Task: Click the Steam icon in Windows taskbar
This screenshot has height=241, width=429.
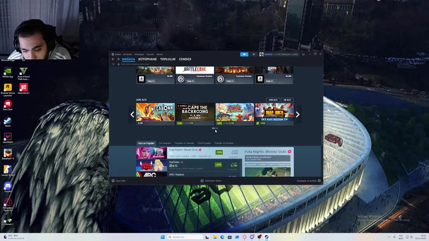Action: click(267, 237)
